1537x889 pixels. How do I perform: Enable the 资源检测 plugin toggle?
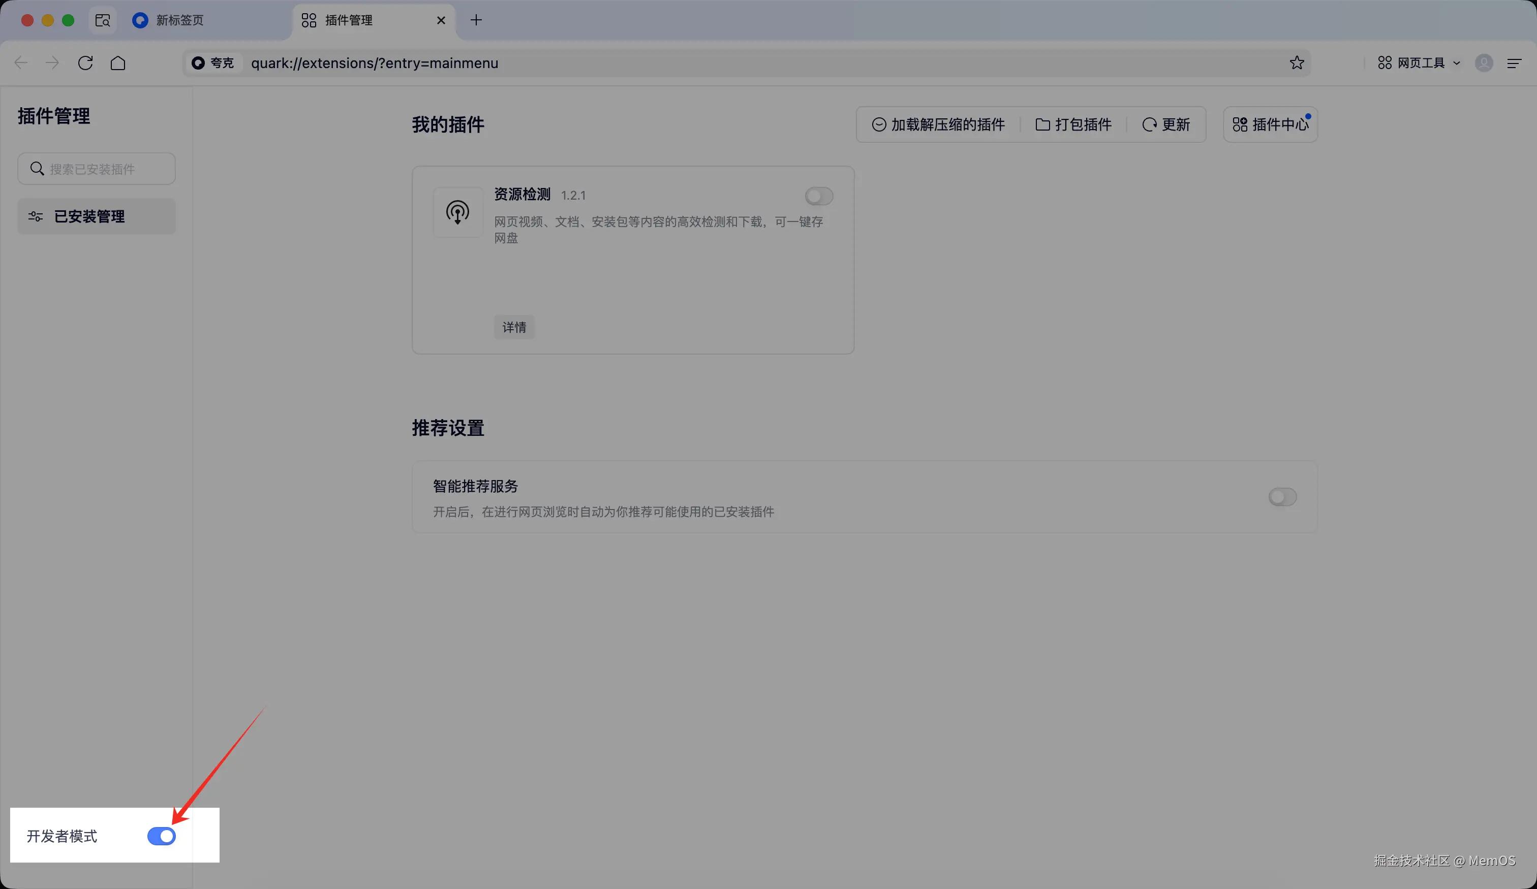818,196
